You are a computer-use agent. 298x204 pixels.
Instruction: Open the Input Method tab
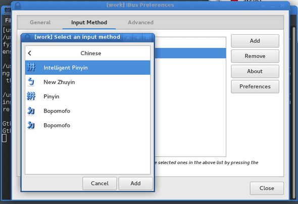89,22
